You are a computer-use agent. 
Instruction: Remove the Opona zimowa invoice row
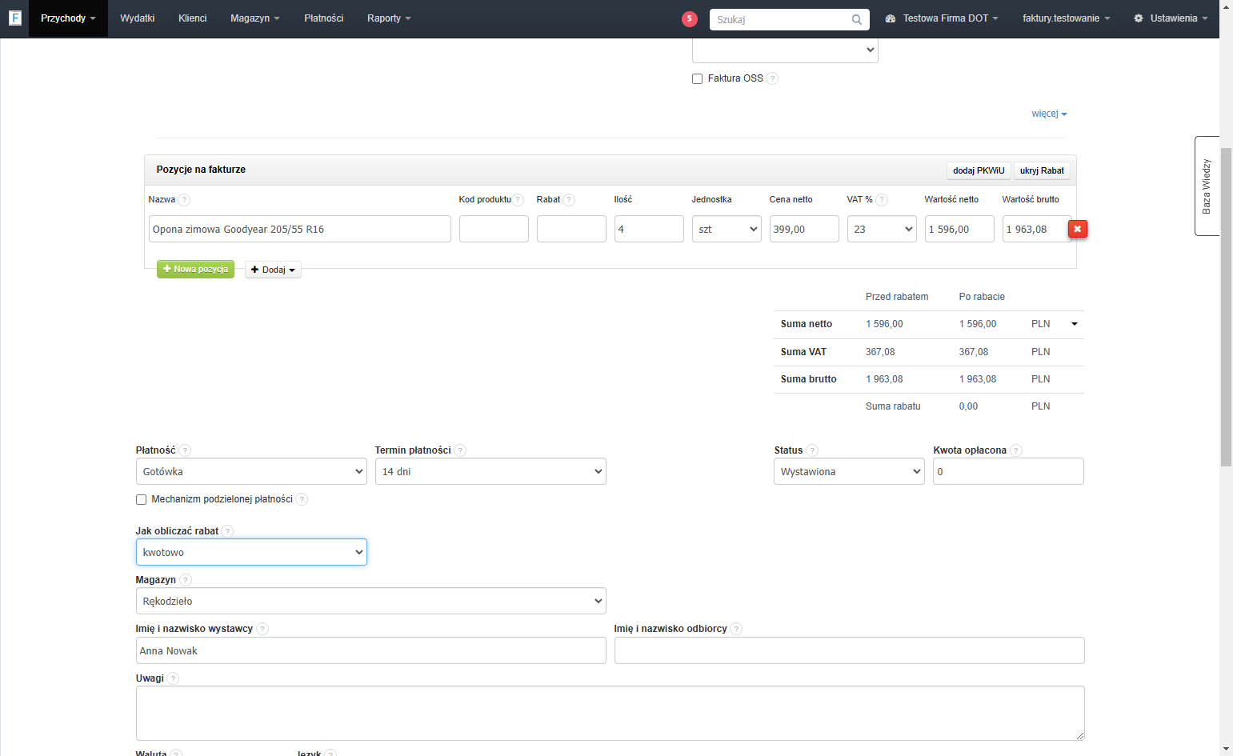tap(1078, 230)
